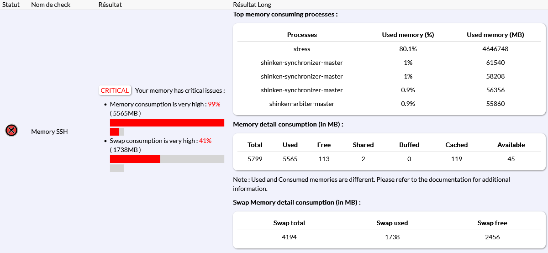Click the red critical status icon
The height and width of the screenshot is (253, 548).
pyautogui.click(x=11, y=131)
